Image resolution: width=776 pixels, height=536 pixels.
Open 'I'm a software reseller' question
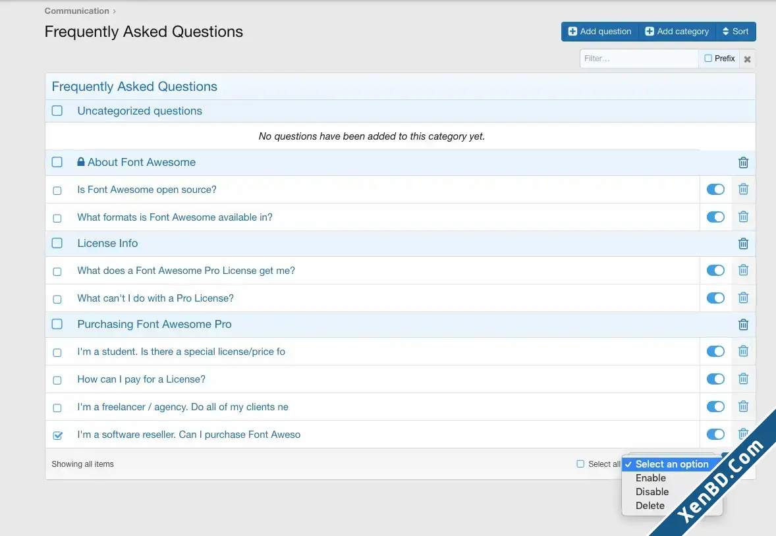click(x=188, y=435)
